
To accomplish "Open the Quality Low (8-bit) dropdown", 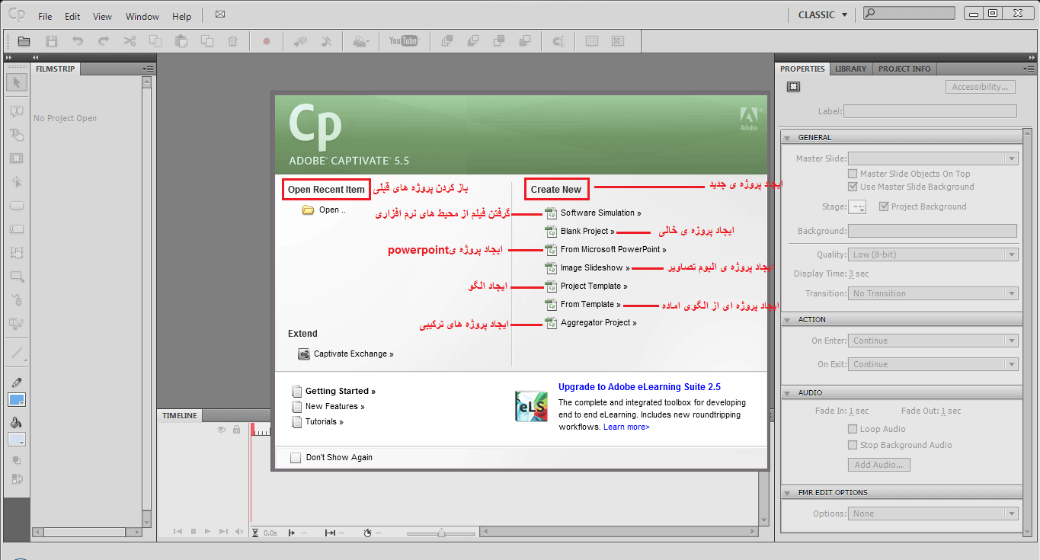I will (x=933, y=254).
